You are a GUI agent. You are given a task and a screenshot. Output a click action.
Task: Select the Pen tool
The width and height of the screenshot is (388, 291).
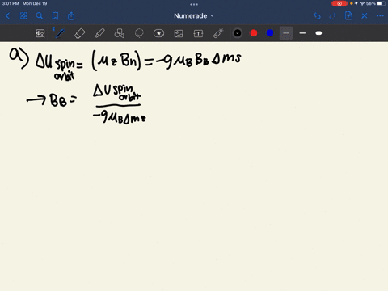[x=60, y=33]
